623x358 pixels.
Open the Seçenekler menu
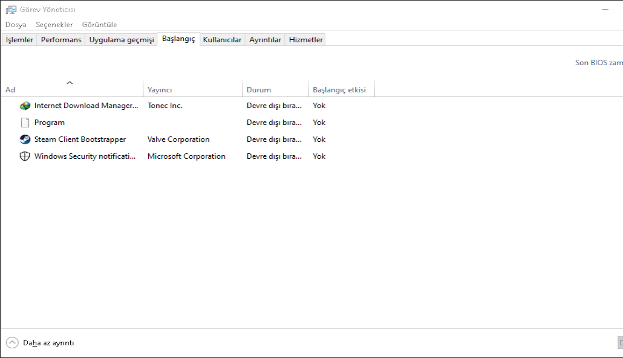(54, 25)
